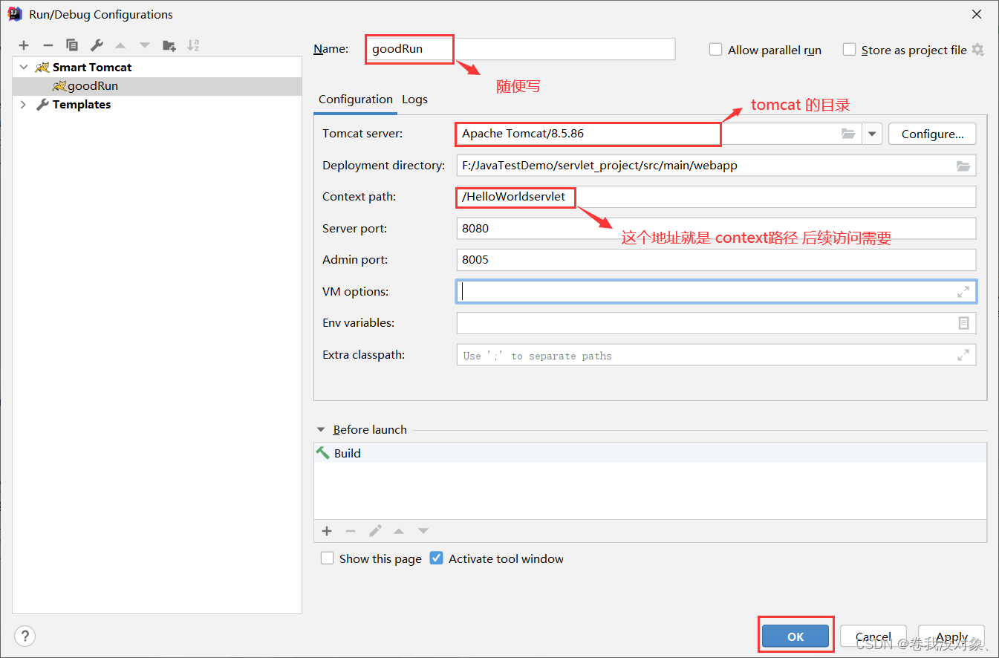Click the OK button

795,636
